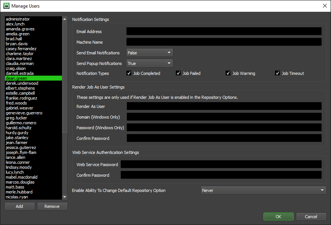Confirm changes with the OK button
The width and height of the screenshot is (331, 225).
(x=279, y=217)
